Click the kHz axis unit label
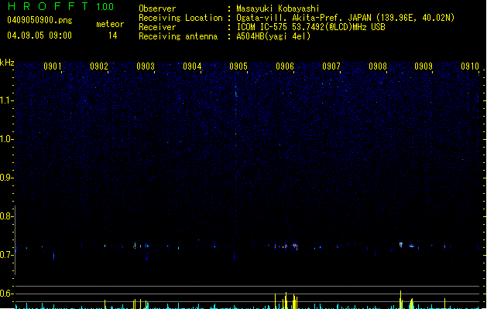This screenshot has width=487, height=309. tap(7, 63)
